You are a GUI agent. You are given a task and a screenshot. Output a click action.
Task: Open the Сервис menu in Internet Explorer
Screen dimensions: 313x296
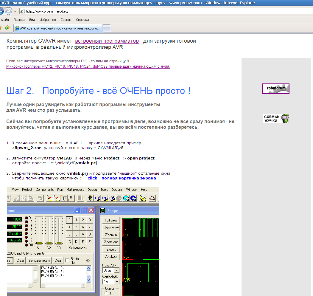pyautogui.click(x=66, y=20)
